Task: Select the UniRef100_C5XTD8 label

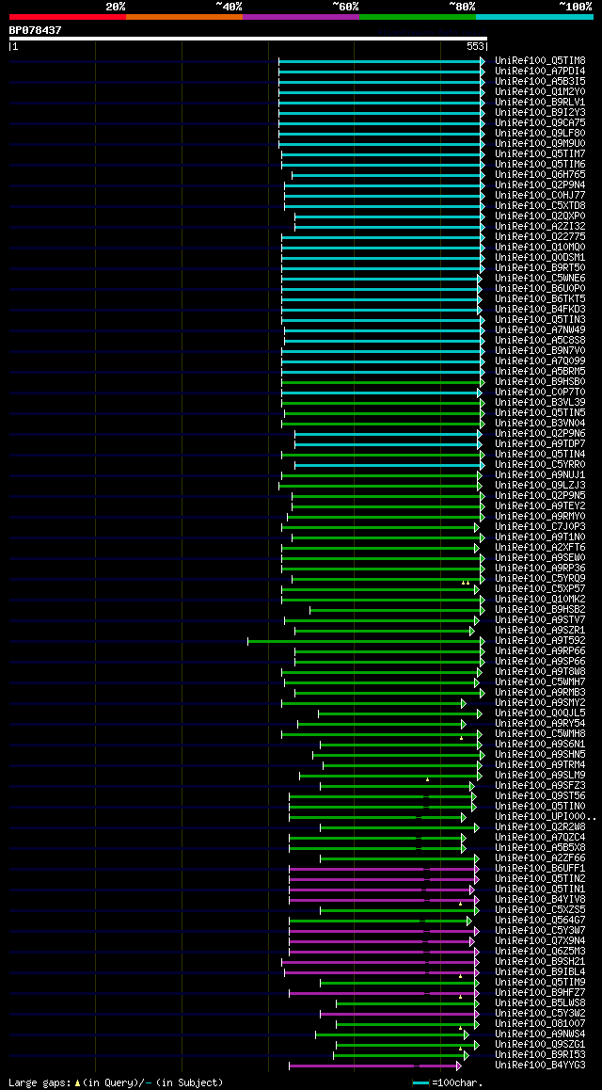Action: 540,206
